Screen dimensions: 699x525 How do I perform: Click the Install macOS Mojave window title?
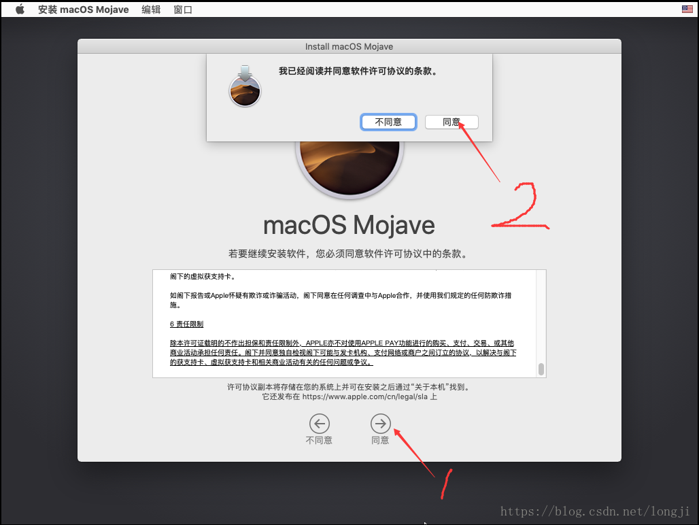[x=349, y=46]
